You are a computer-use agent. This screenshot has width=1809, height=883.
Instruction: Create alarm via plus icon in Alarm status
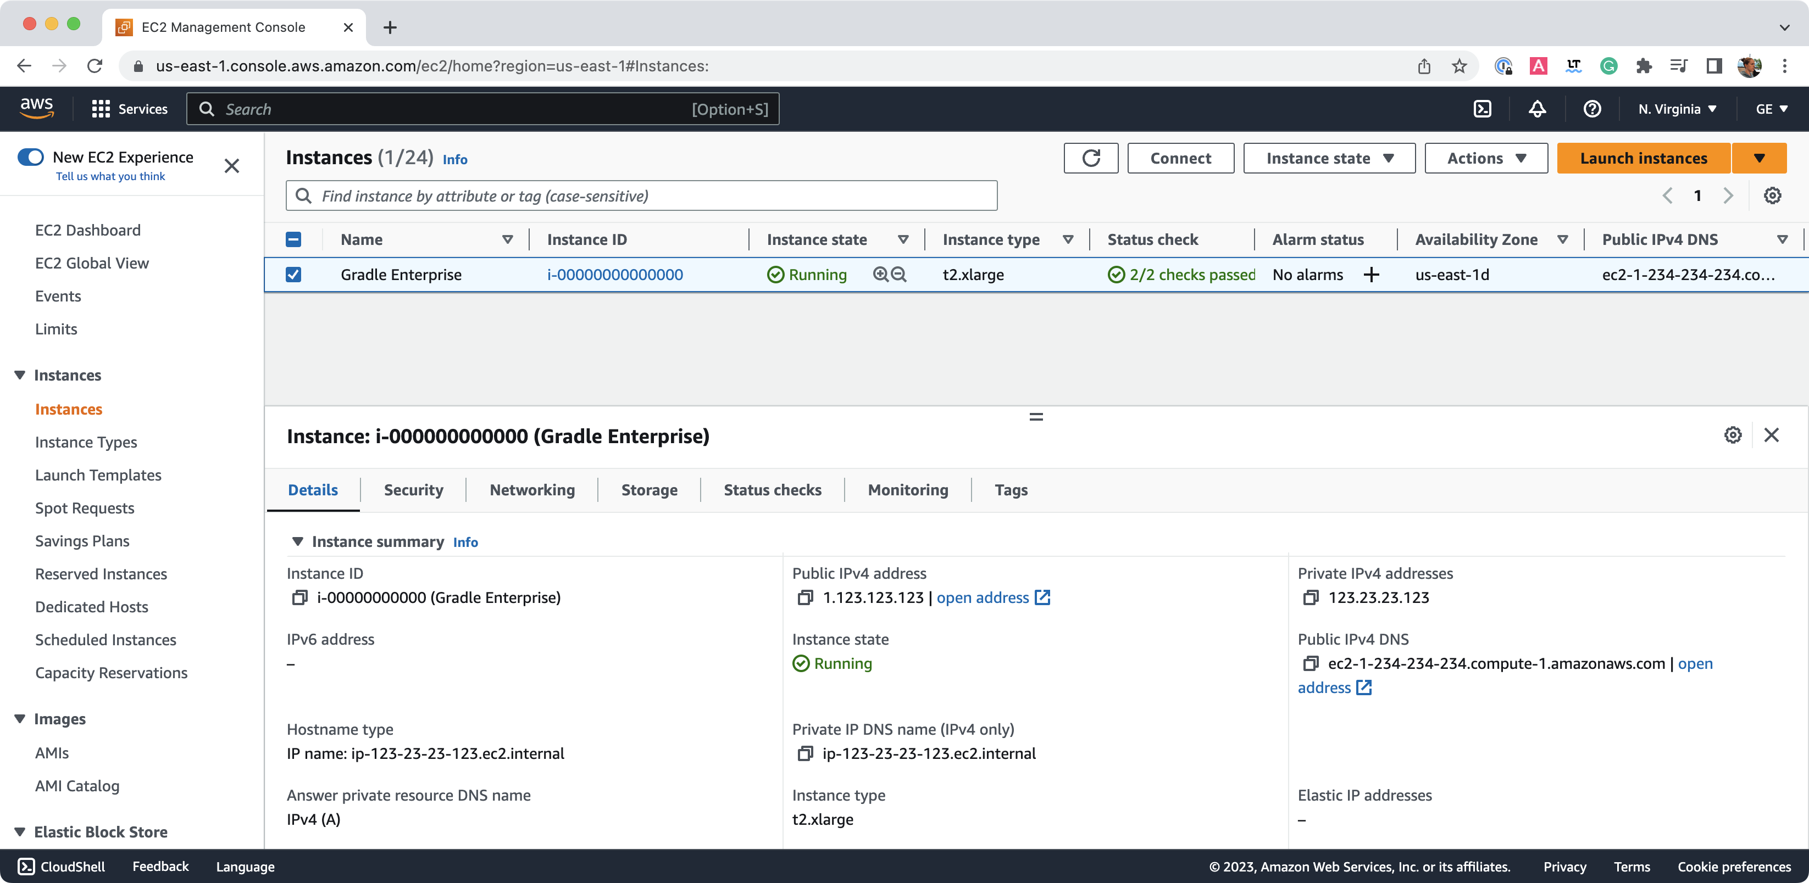[1373, 275]
